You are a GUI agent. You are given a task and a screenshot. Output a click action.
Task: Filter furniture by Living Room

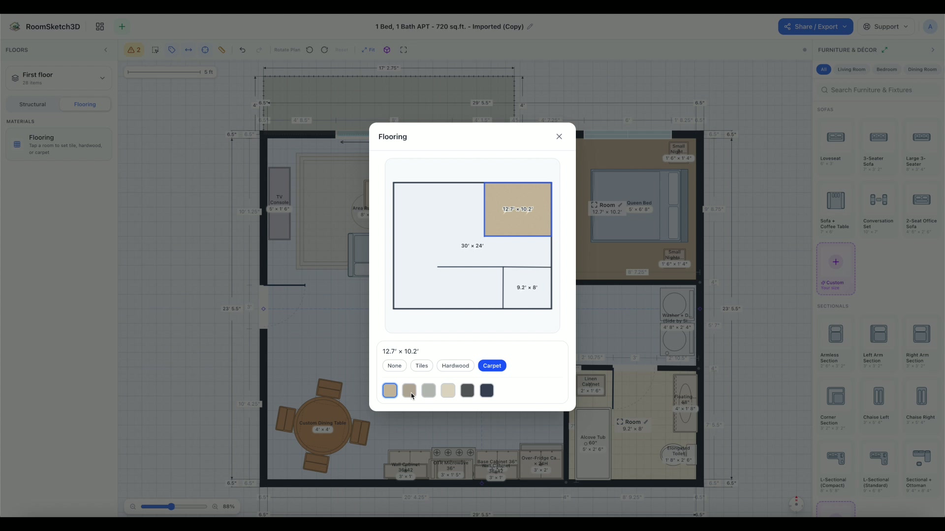coord(851,69)
